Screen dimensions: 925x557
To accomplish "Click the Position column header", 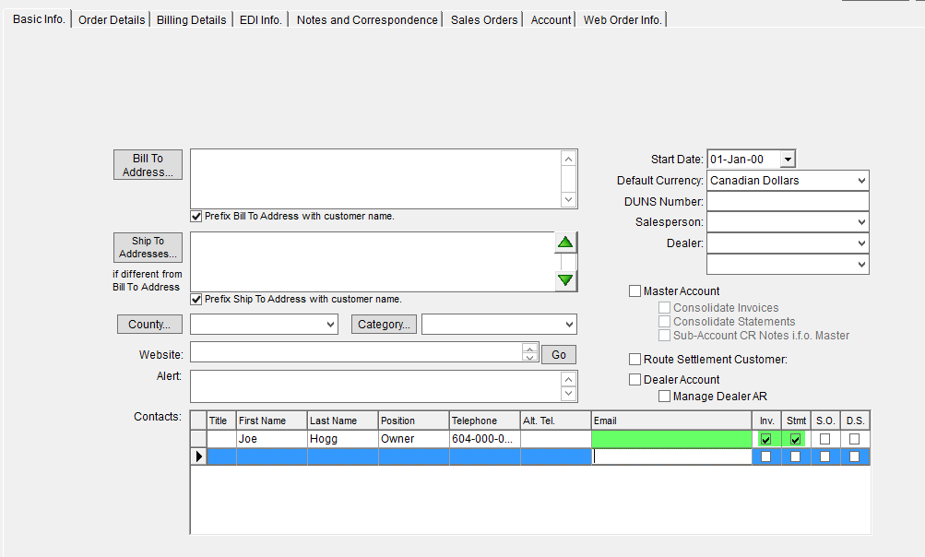I will pos(413,421).
